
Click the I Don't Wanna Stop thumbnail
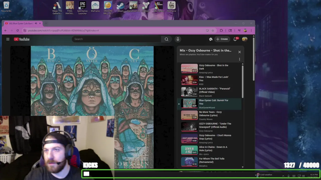pyautogui.click(x=189, y=138)
